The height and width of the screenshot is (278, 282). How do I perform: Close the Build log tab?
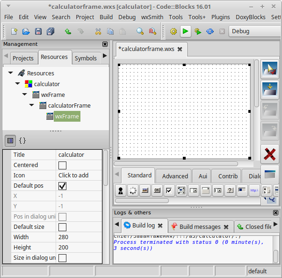point(160,226)
